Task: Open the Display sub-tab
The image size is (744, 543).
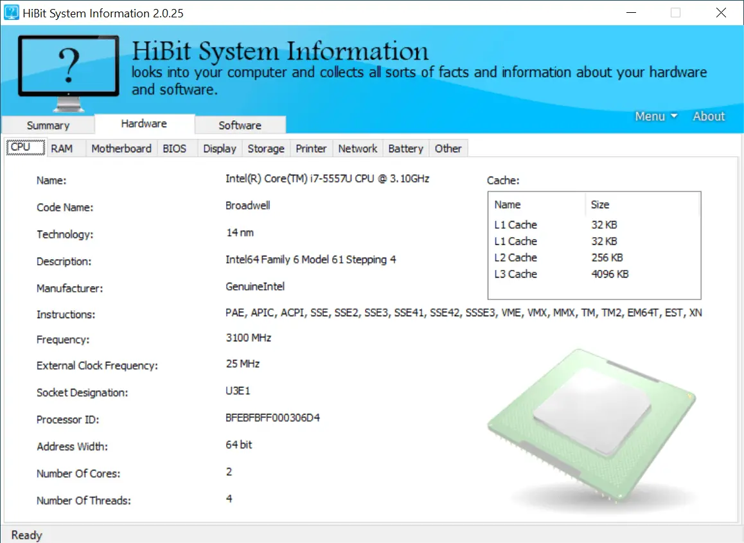Action: [220, 148]
